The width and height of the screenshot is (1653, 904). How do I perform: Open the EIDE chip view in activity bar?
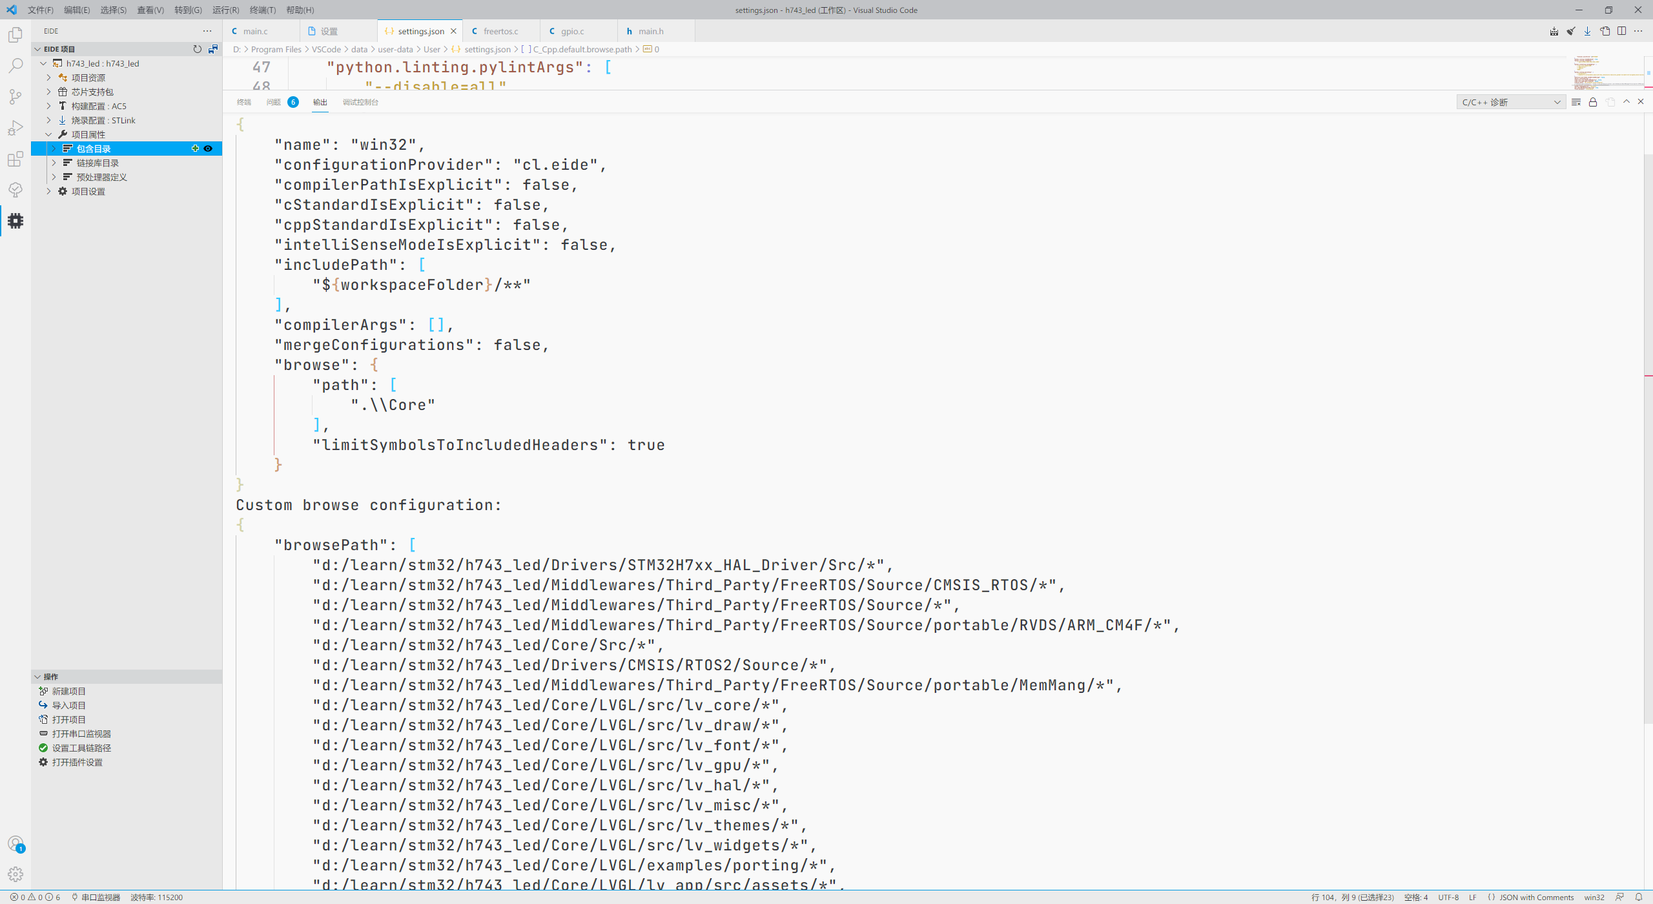pyautogui.click(x=15, y=221)
